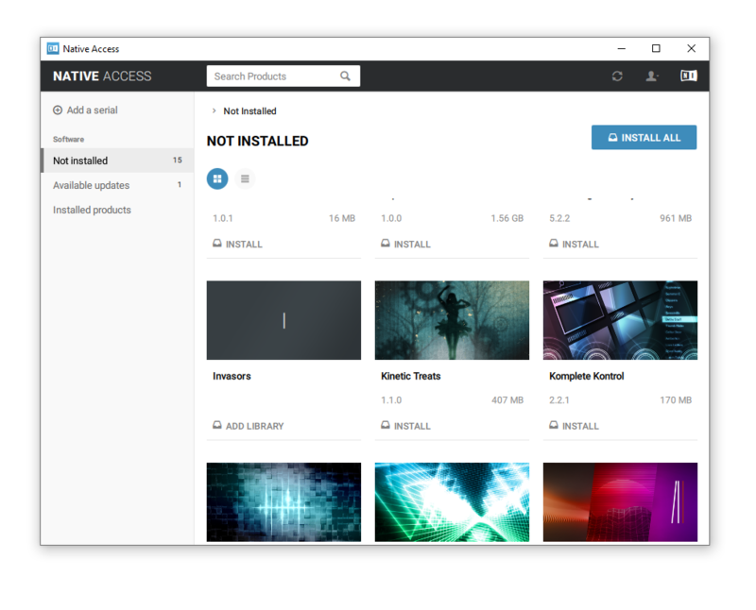Screen dimensions: 756x610
Task: Open the user account icon menu
Action: pyautogui.click(x=651, y=76)
